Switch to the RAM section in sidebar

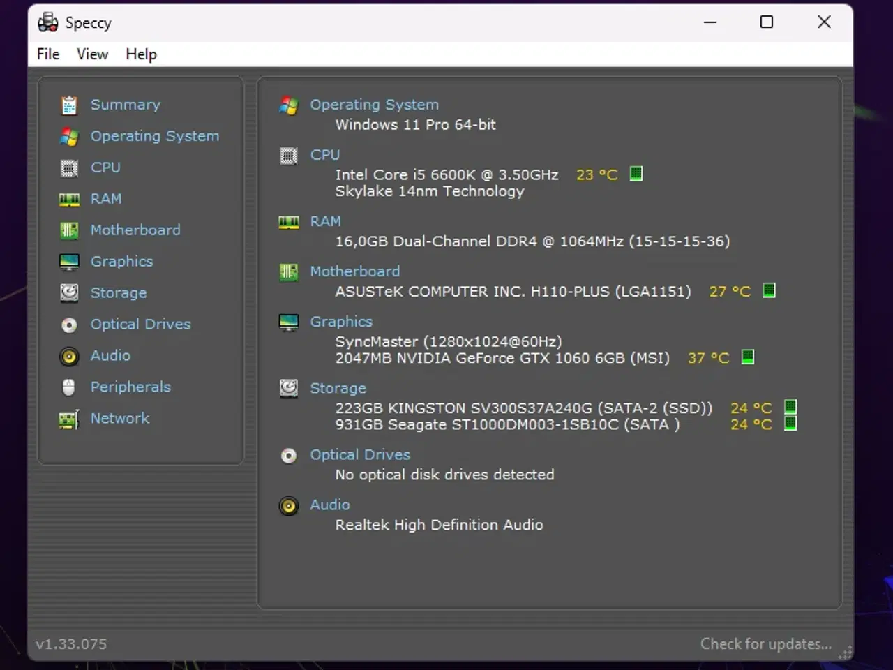coord(106,199)
